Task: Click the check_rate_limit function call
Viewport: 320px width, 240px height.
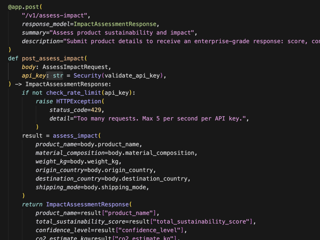Action: coord(74,93)
